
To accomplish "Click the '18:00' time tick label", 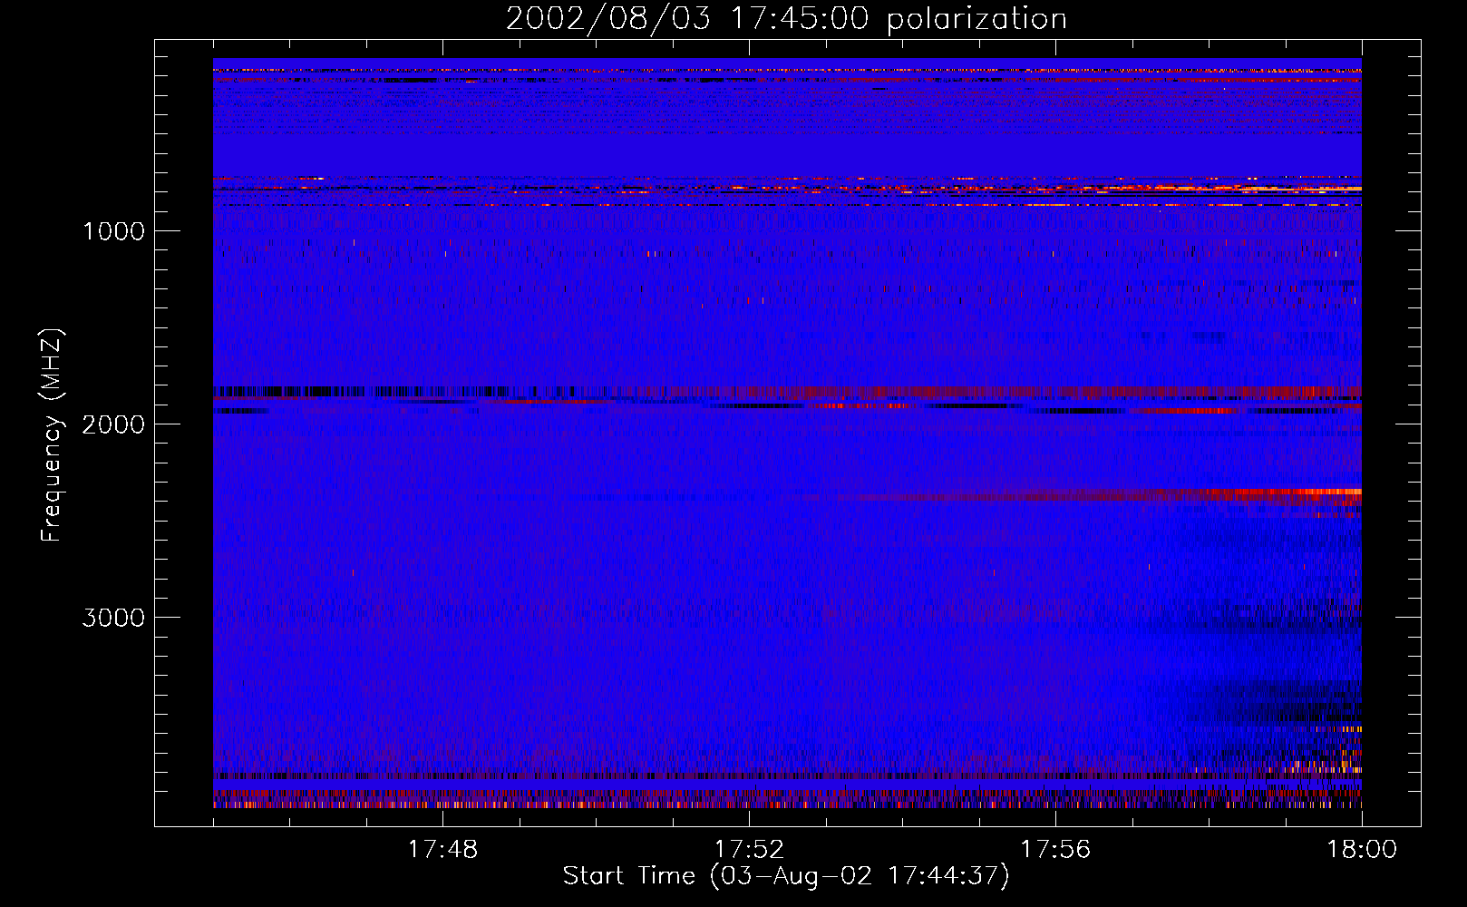I will (1362, 850).
